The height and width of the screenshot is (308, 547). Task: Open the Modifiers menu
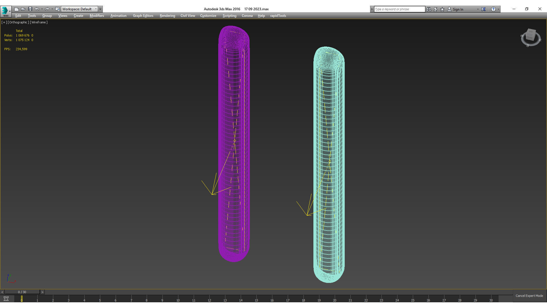click(x=97, y=16)
